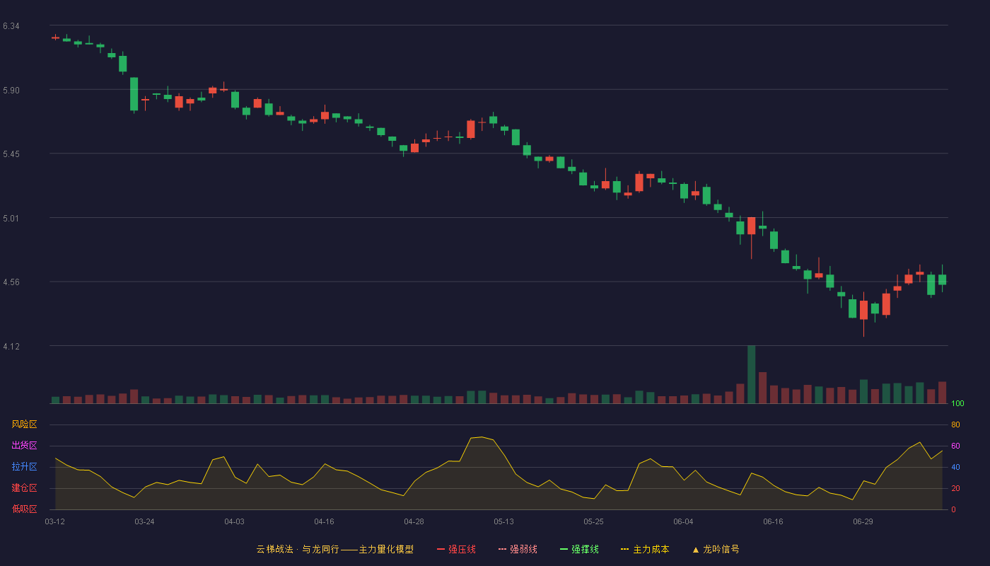
Task: Click the 4.56 price axis label
Action: pos(11,282)
